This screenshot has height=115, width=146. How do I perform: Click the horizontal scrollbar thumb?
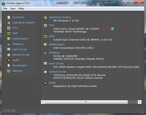[86, 102]
